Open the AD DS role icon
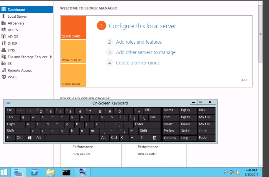 pos(3,36)
